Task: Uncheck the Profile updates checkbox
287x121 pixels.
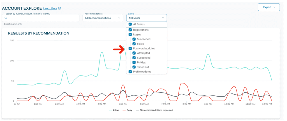Action: 130,72
